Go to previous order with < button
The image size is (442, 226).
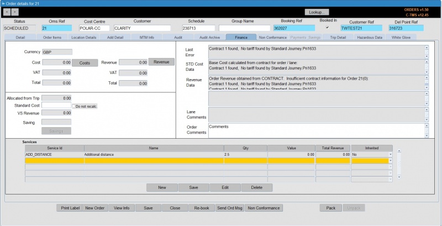(7, 12)
